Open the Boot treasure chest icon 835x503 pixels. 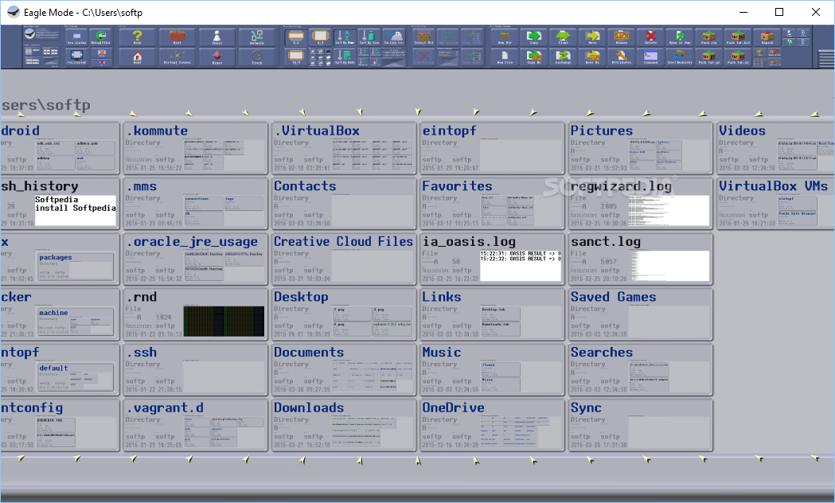177,37
